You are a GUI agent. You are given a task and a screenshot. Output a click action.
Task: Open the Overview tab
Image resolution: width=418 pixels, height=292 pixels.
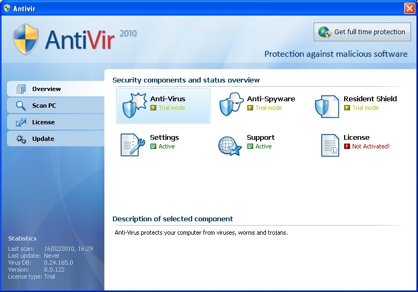click(x=56, y=89)
